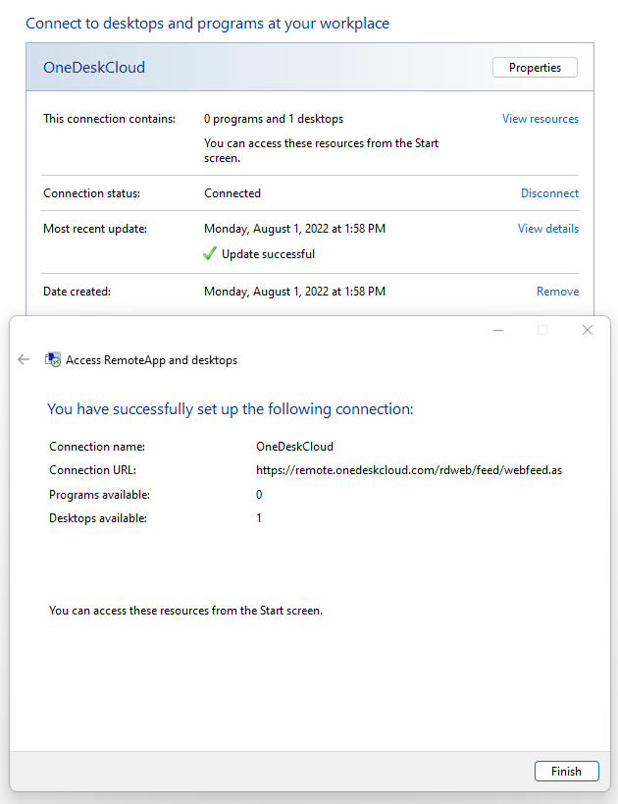Click the 'Date created:' label

pyautogui.click(x=77, y=292)
